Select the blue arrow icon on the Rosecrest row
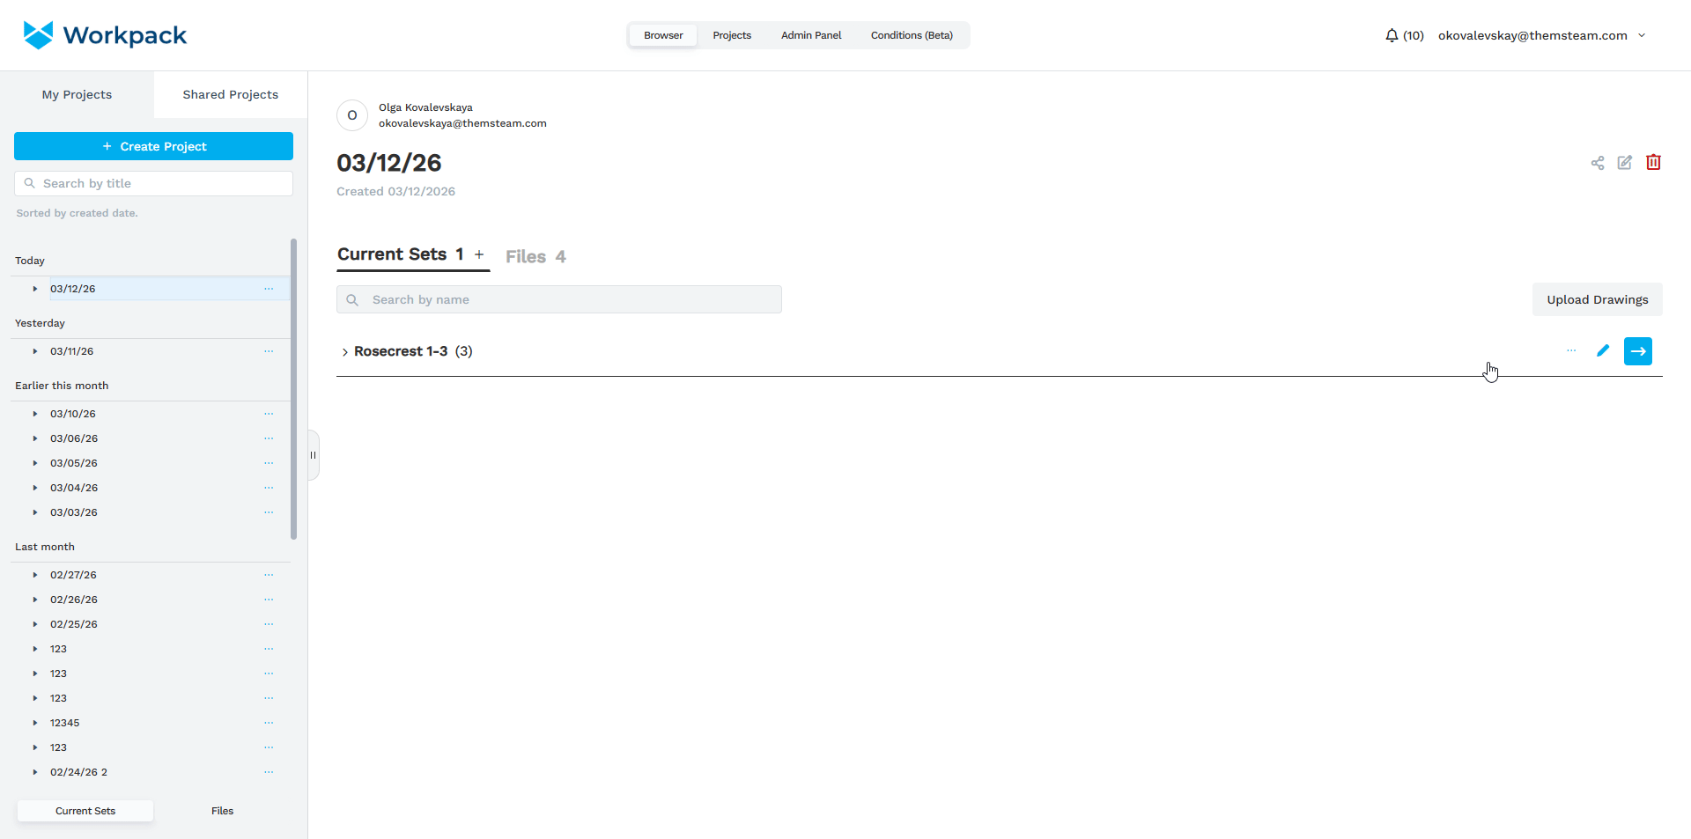This screenshot has width=1691, height=839. tap(1637, 350)
